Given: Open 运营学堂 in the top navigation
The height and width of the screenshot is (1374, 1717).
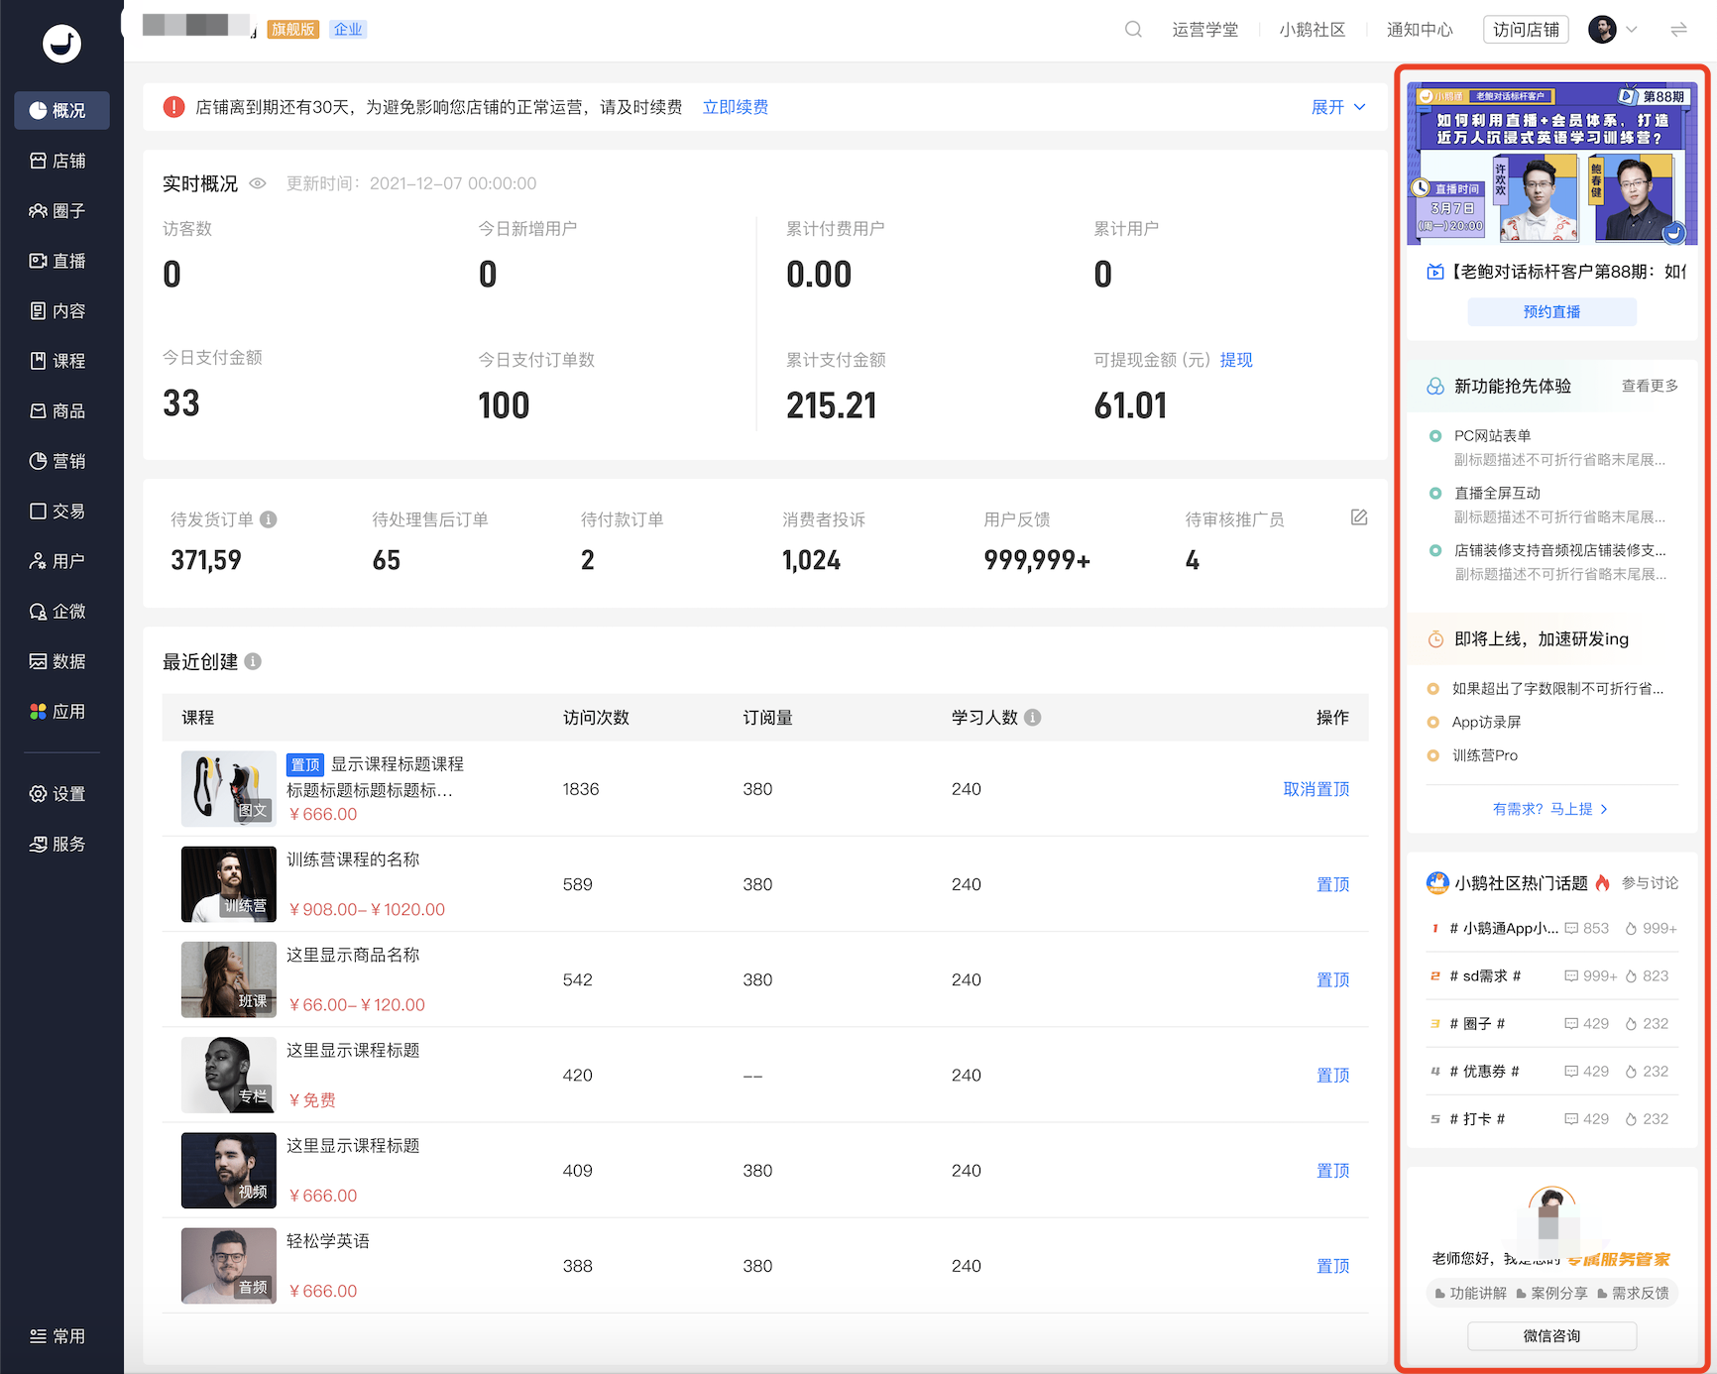Looking at the screenshot, I should 1204,30.
